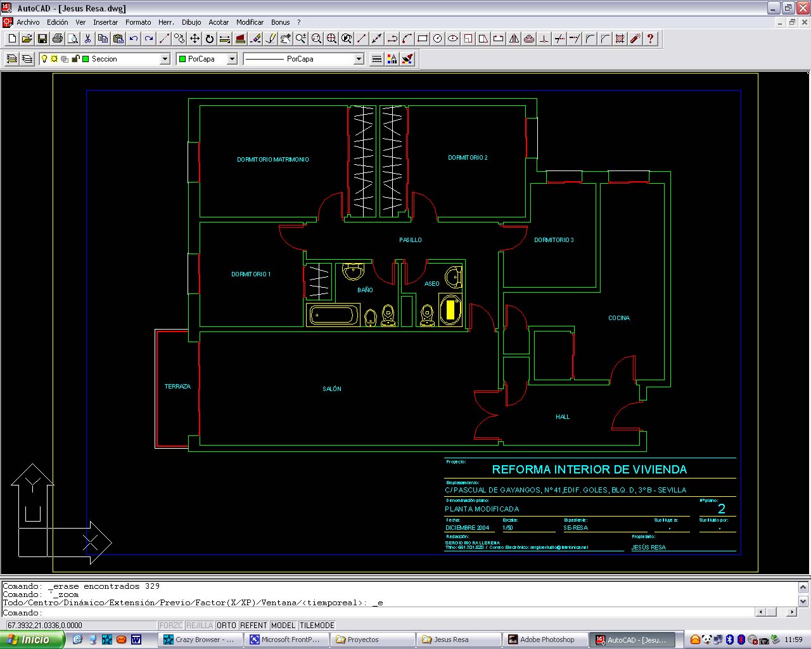Open the Acotar menu
Image resolution: width=811 pixels, height=649 pixels.
pos(219,22)
